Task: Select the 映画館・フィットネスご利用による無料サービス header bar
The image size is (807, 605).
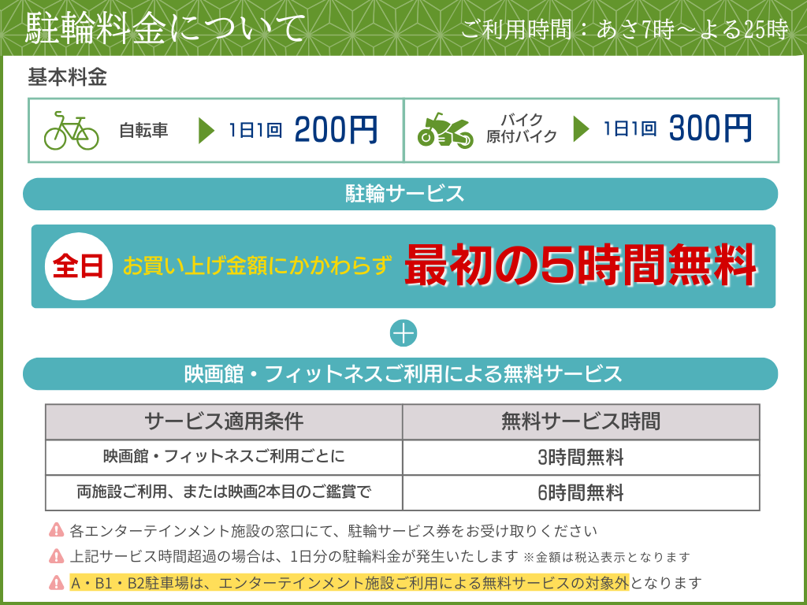Action: 400,374
